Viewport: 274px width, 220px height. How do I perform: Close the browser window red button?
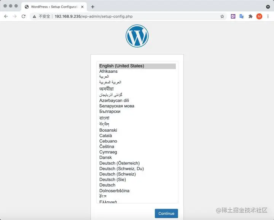coord(5,6)
